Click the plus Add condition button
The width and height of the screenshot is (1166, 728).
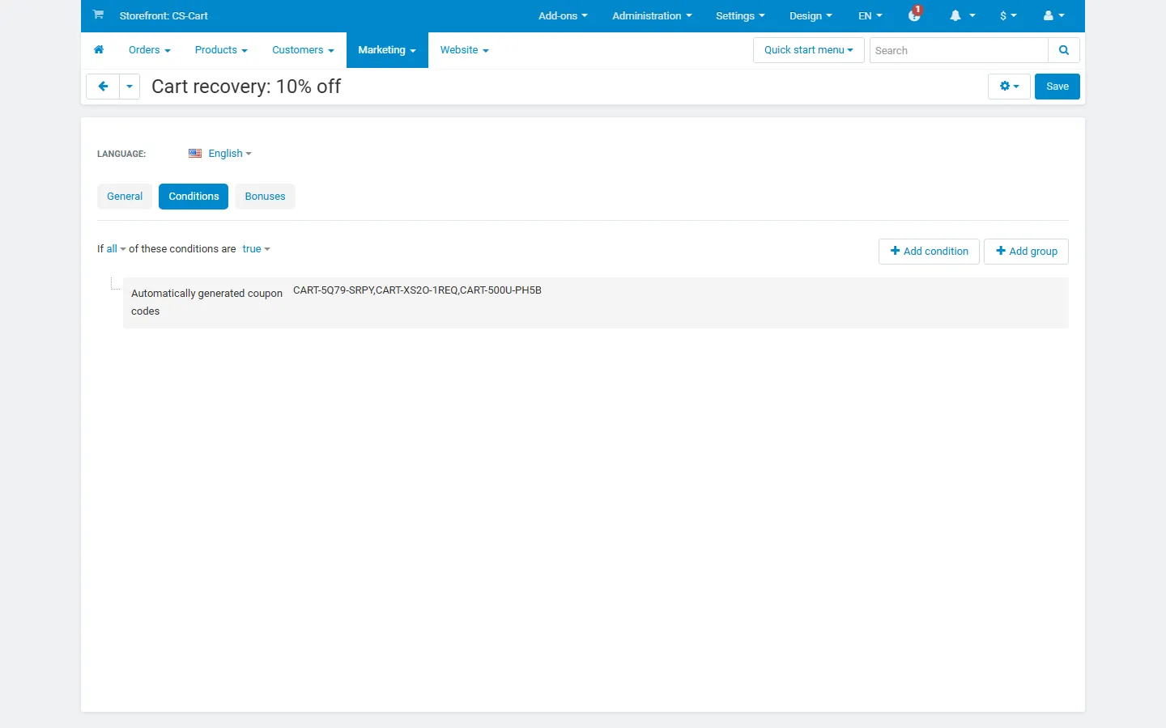pos(929,252)
